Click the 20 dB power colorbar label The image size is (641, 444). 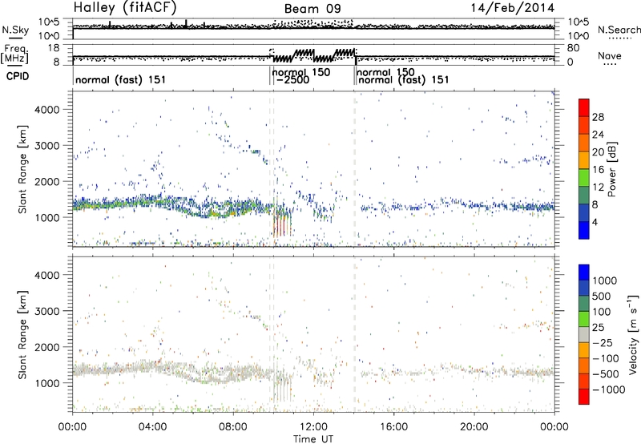pyautogui.click(x=598, y=152)
